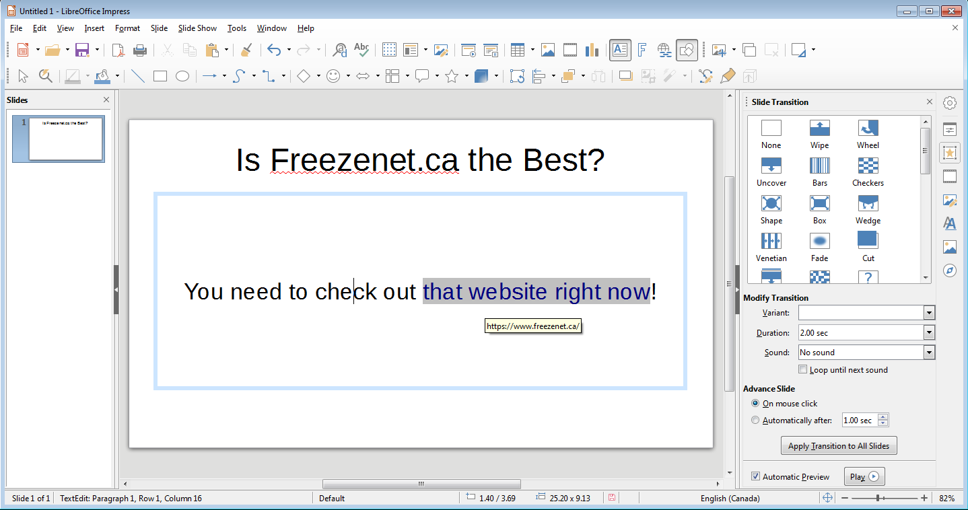
Task: Click the Fit slide to window icon
Action: (827, 498)
